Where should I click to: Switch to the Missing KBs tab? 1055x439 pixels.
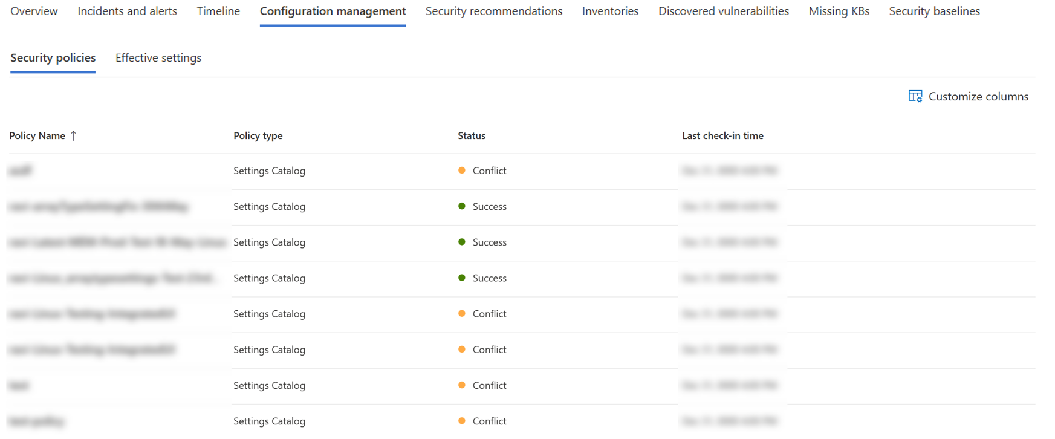point(839,11)
